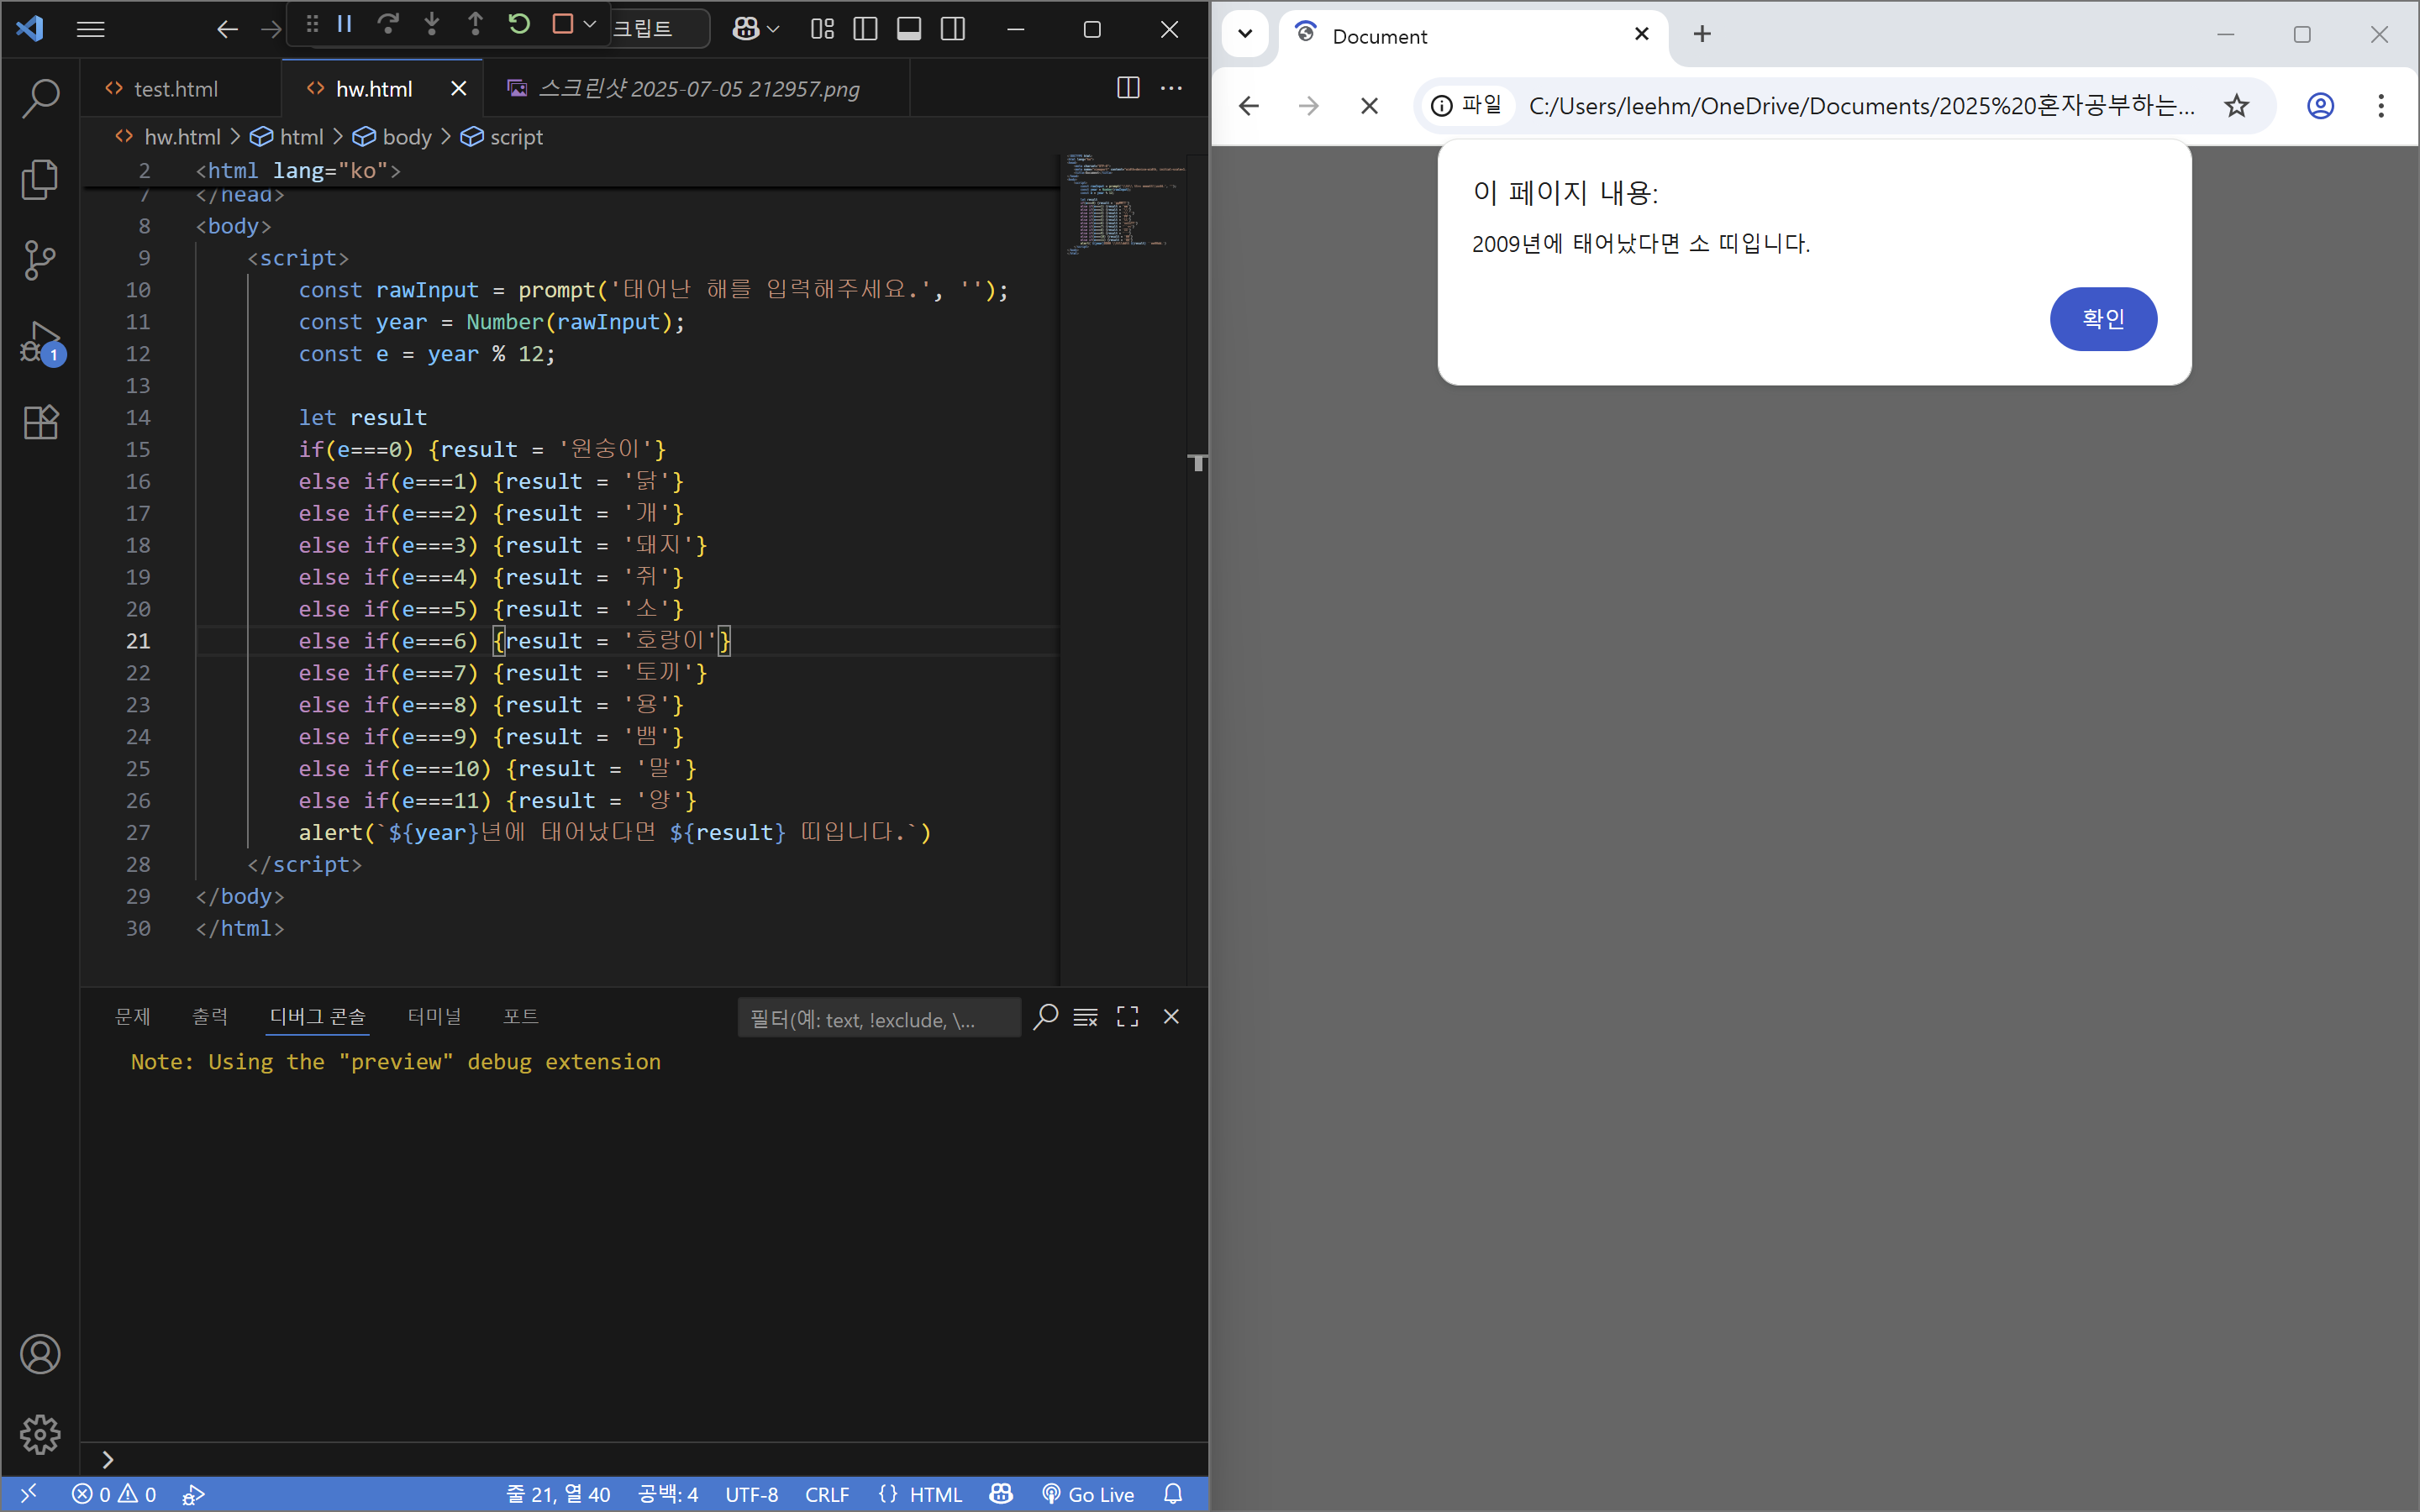Switch to the test.html editor tab
Viewport: 2420px width, 1512px height.
click(175, 89)
